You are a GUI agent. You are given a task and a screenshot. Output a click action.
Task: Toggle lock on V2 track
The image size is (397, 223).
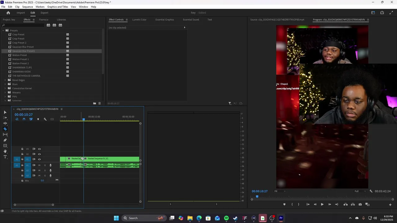(x=22, y=154)
